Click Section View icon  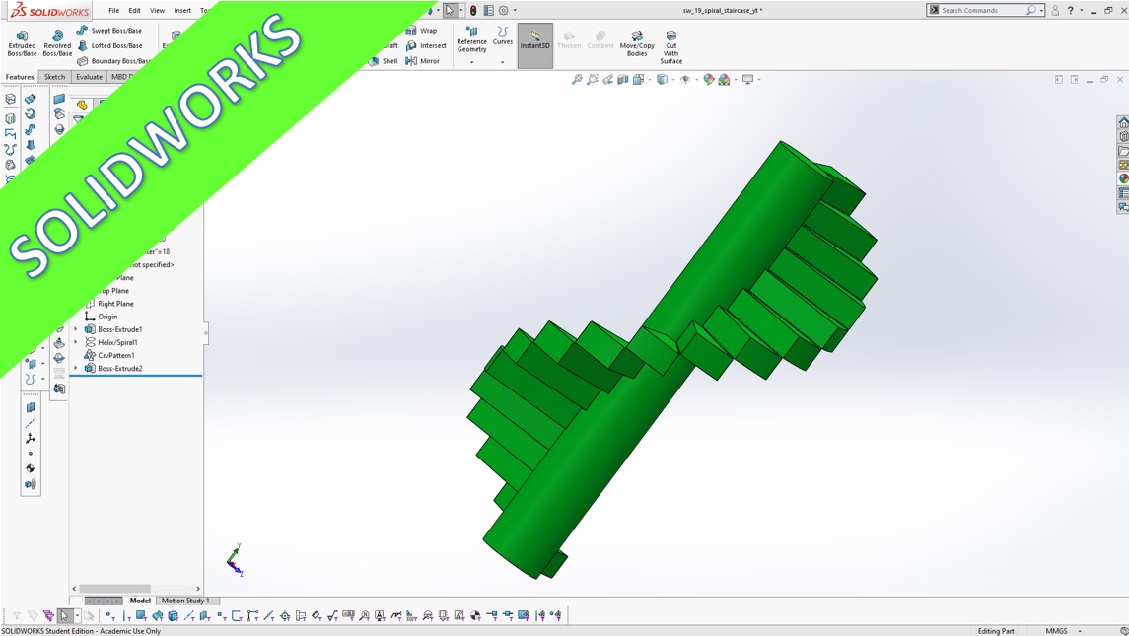623,79
